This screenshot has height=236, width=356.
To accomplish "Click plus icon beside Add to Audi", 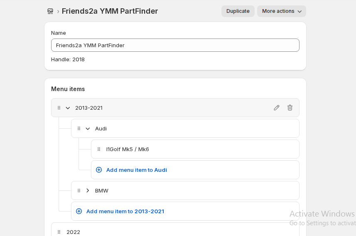I will pos(99,170).
